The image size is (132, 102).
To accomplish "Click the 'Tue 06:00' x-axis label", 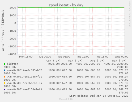I will click(x=64, y=57).
